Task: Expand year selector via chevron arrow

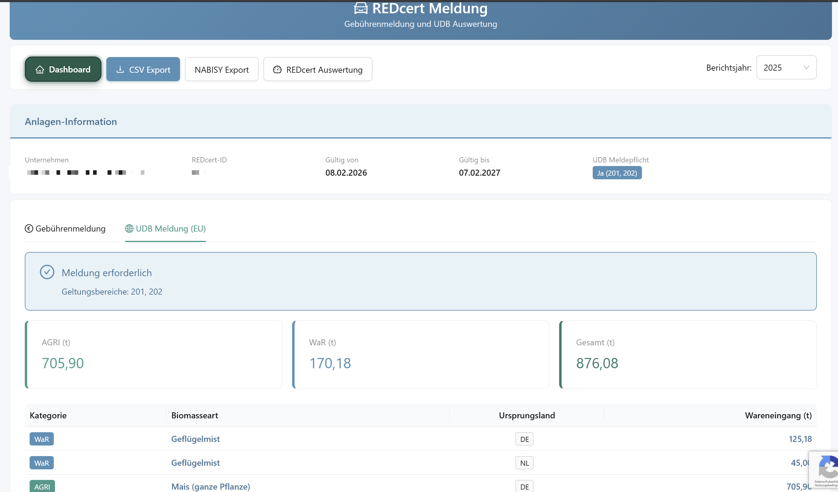Action: click(806, 67)
